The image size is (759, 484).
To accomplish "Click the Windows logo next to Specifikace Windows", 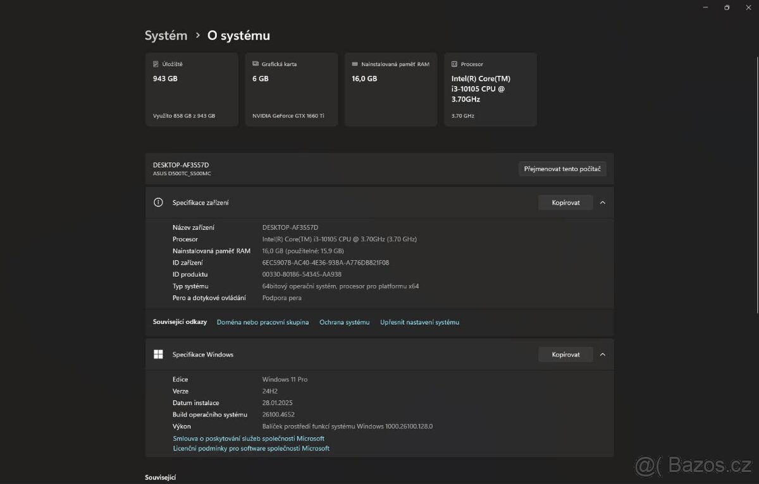I will pos(158,354).
